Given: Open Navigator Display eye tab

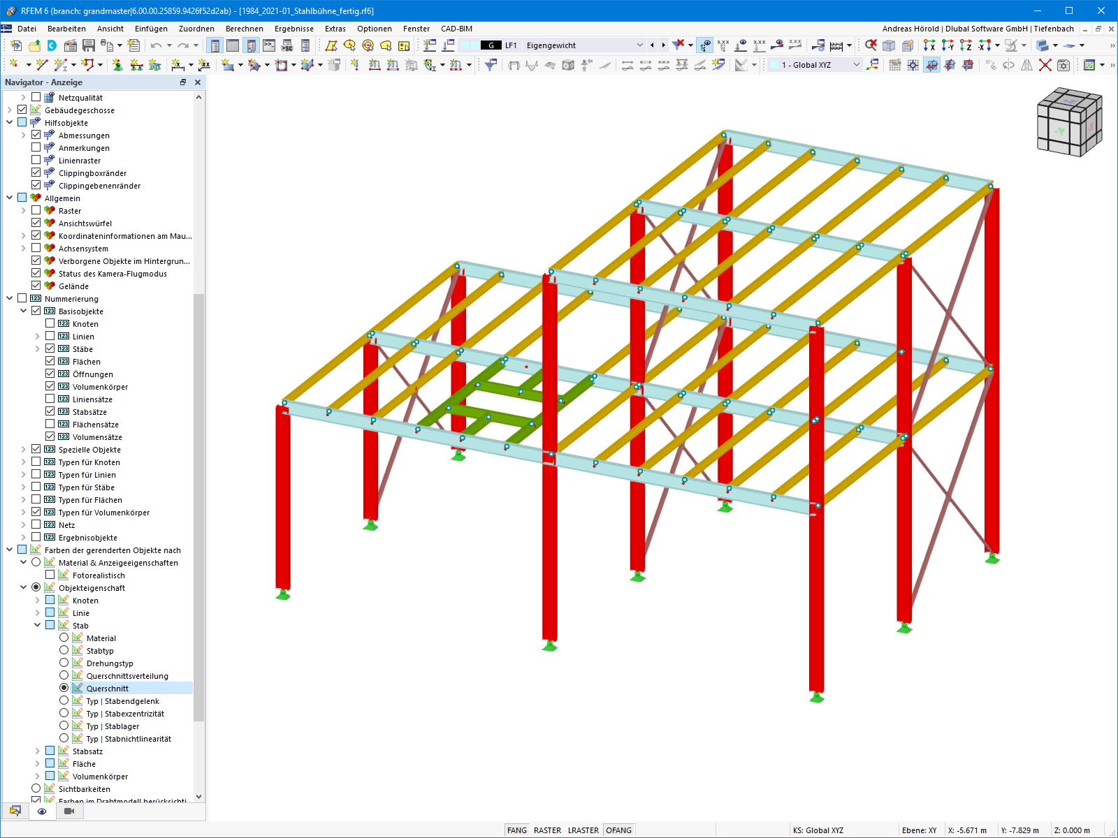Looking at the screenshot, I should 42,811.
